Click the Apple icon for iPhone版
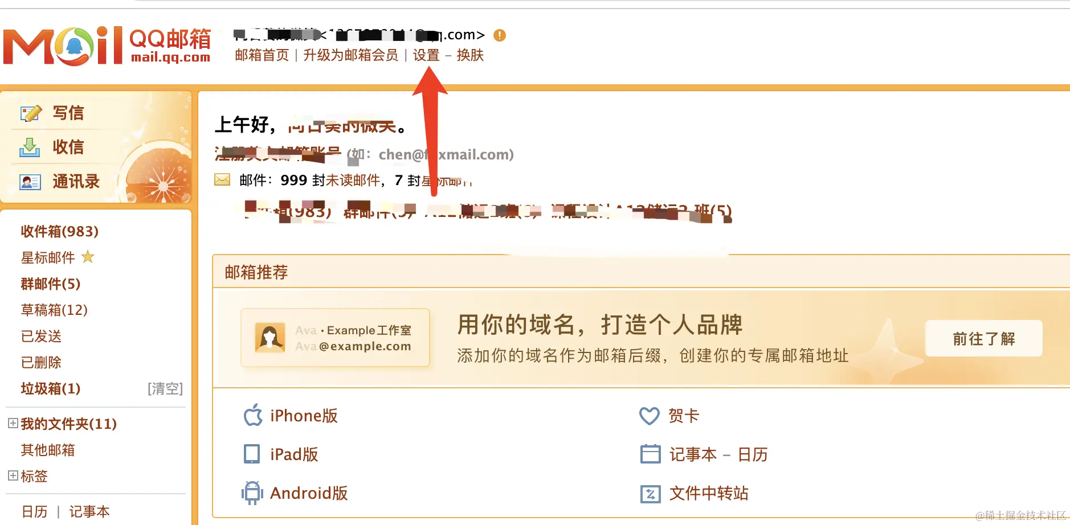Screen dimensions: 1070x525 253,415
